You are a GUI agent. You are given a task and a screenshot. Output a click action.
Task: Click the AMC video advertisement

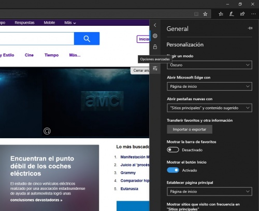coord(96,102)
